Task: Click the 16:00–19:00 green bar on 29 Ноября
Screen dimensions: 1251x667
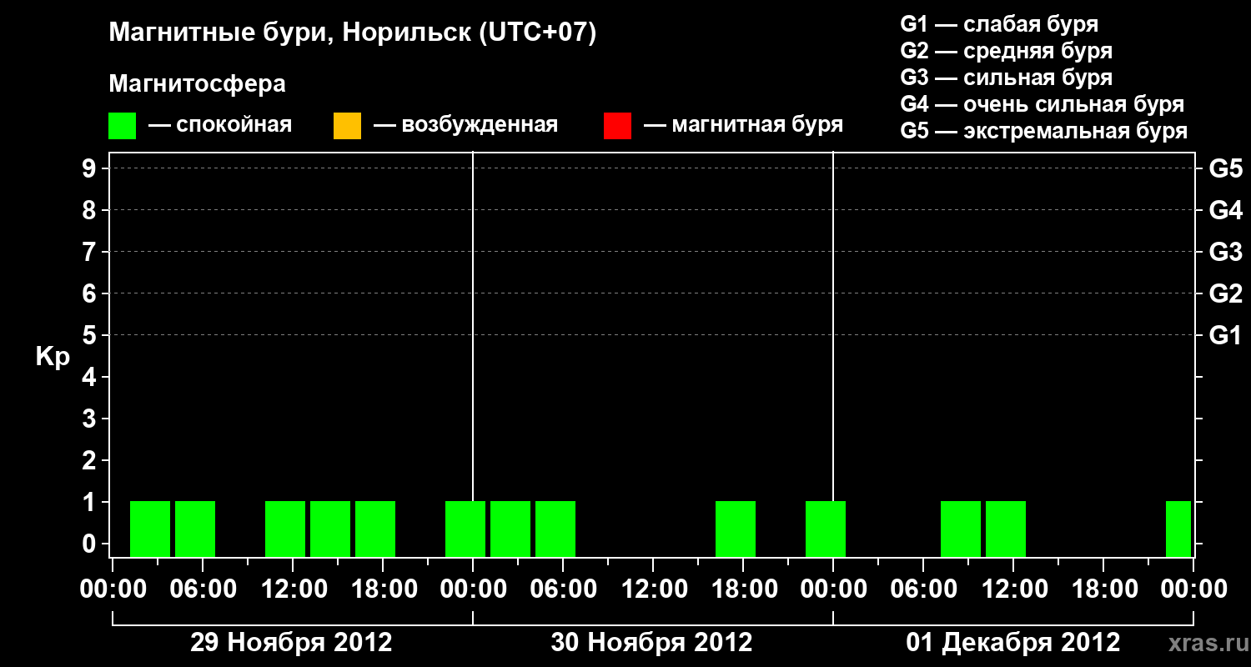Action: [x=375, y=529]
